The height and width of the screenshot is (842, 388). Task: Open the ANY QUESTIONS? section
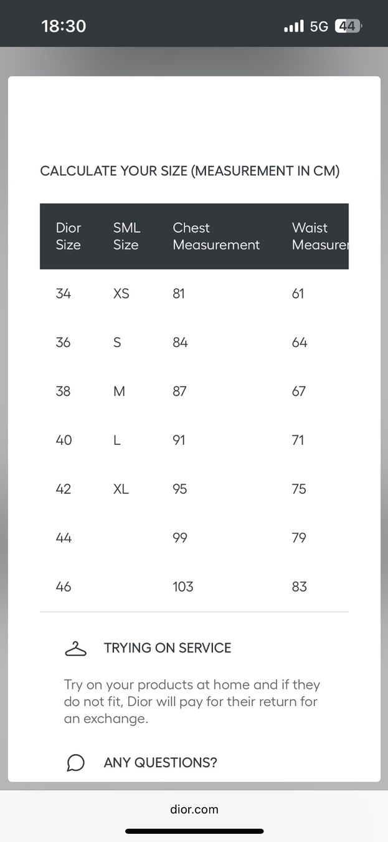click(160, 763)
